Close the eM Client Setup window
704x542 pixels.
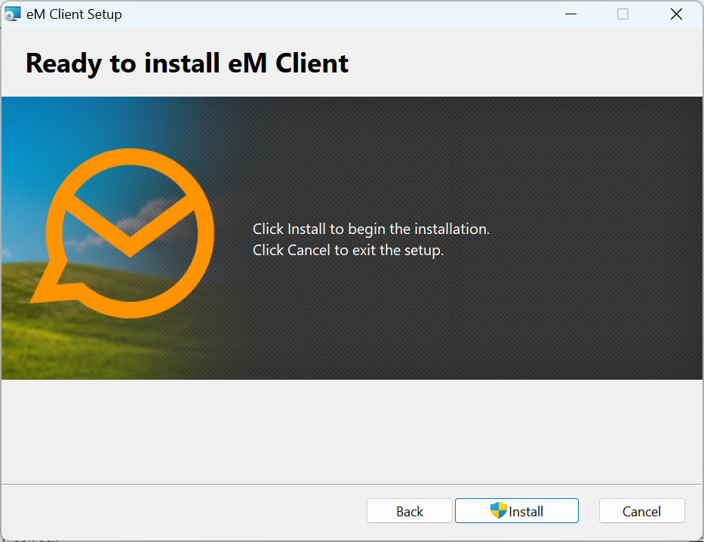coord(676,14)
